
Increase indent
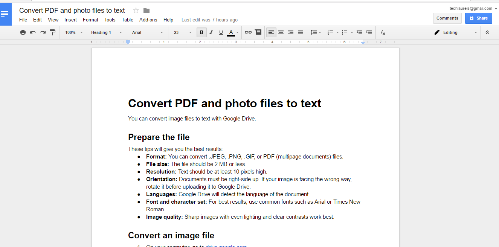pos(369,32)
